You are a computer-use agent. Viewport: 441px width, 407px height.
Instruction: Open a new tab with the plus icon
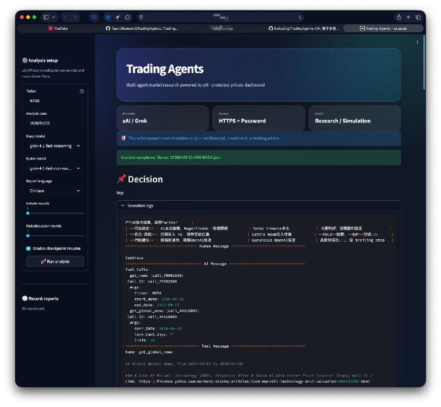click(x=408, y=17)
